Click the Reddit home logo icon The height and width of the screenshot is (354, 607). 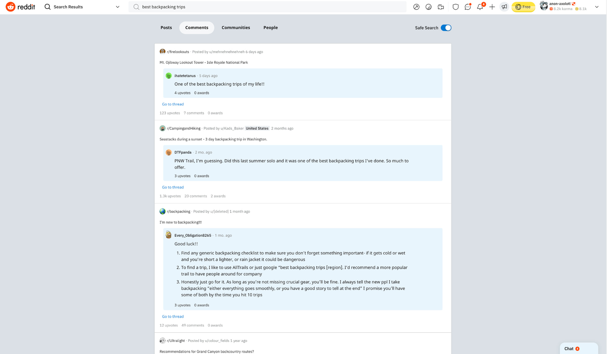10,7
